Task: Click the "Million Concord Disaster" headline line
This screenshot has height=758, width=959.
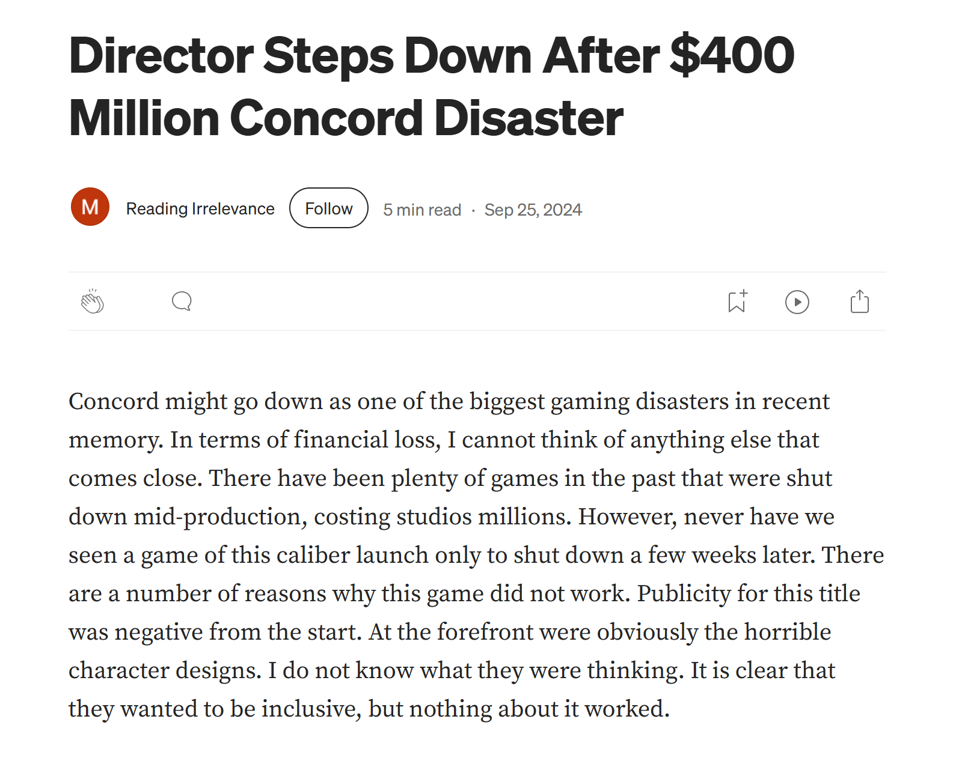Action: 346,118
